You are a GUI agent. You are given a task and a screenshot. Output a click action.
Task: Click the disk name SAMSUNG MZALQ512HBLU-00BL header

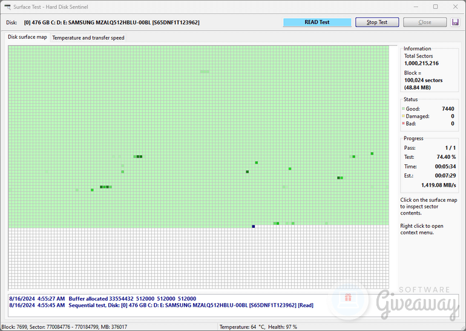112,22
